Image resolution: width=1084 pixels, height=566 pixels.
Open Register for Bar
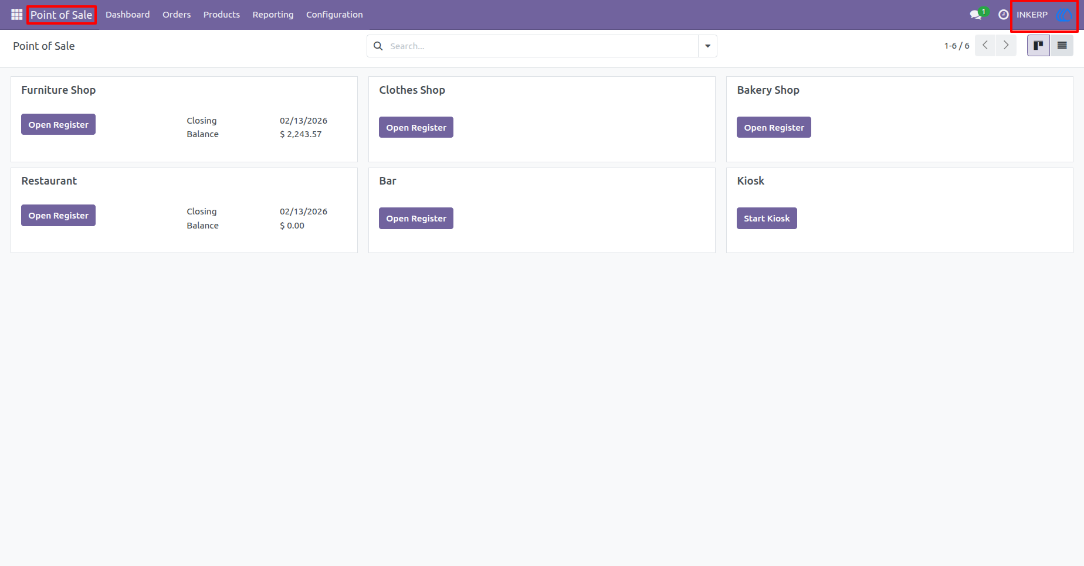click(x=416, y=218)
